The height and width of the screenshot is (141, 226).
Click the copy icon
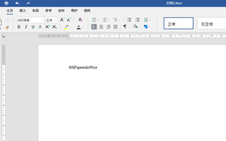pyautogui.click(x=7, y=20)
